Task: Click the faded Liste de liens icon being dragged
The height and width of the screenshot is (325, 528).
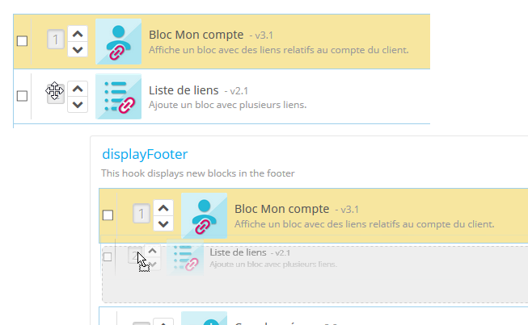Action: [x=185, y=257]
